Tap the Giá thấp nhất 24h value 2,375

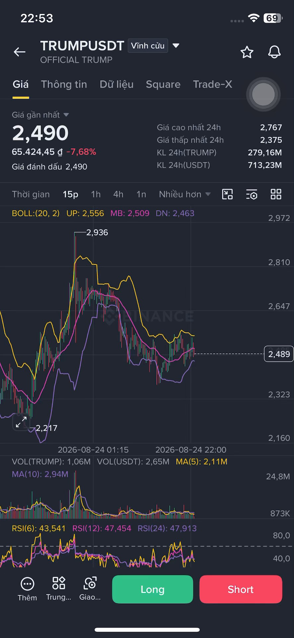(x=271, y=140)
